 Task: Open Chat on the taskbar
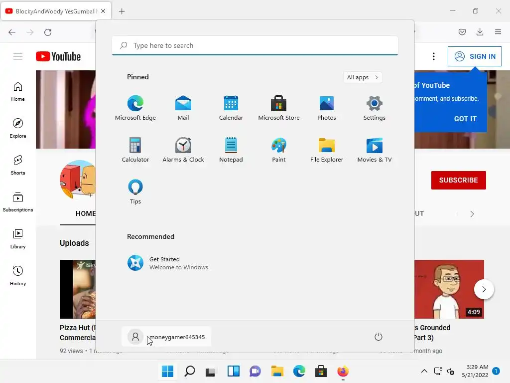pyautogui.click(x=255, y=371)
